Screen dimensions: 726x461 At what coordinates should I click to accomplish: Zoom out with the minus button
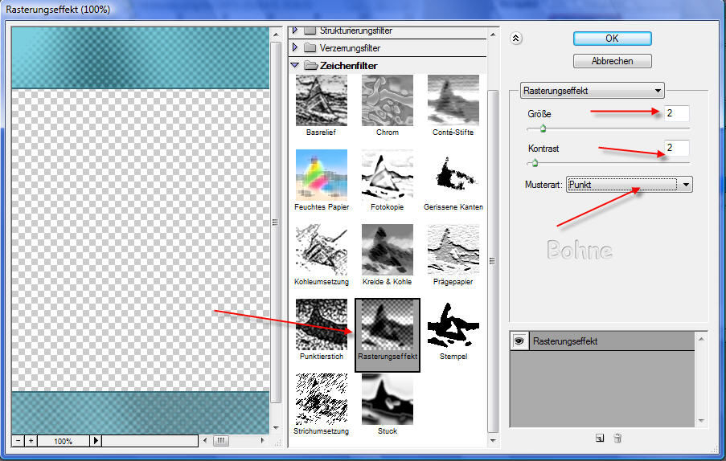18,441
